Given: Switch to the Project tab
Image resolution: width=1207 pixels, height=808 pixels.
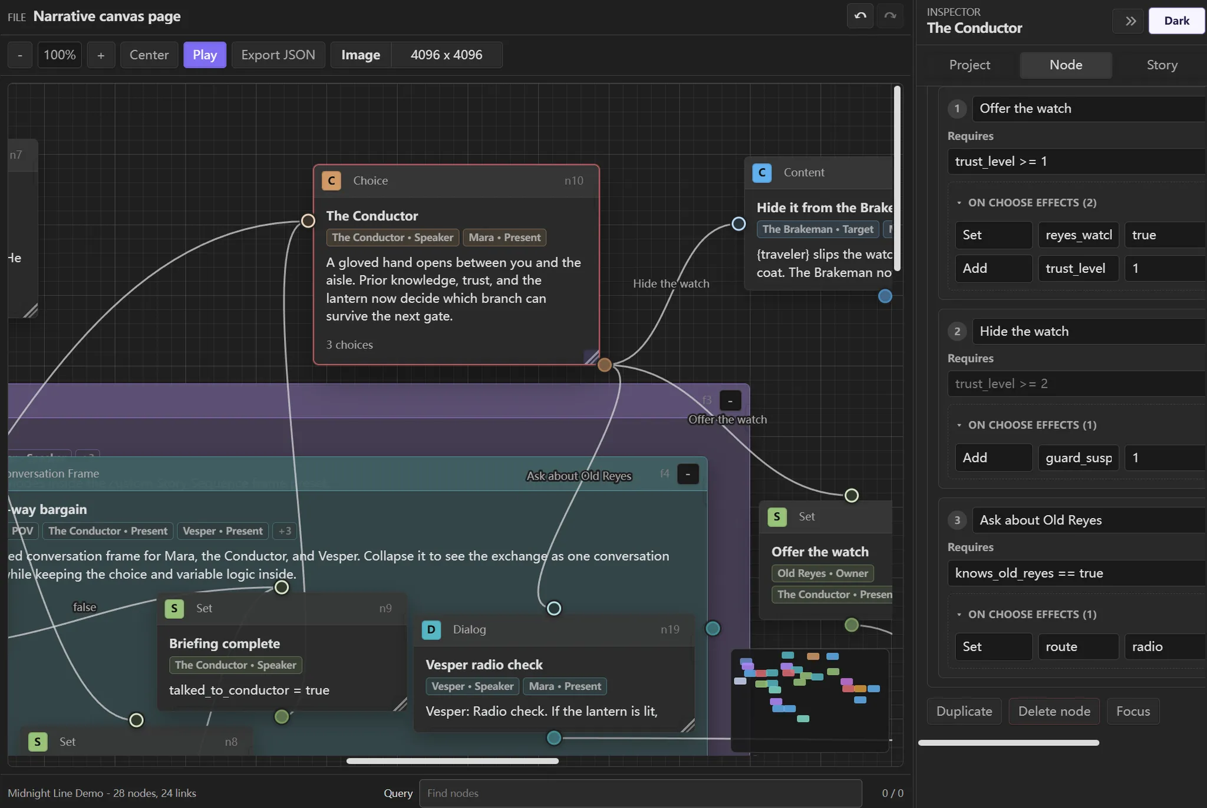Looking at the screenshot, I should (969, 65).
